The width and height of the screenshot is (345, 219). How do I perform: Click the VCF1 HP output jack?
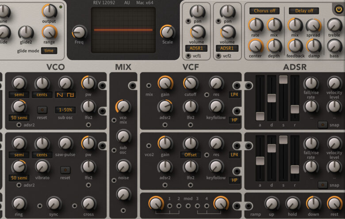pos(237,111)
